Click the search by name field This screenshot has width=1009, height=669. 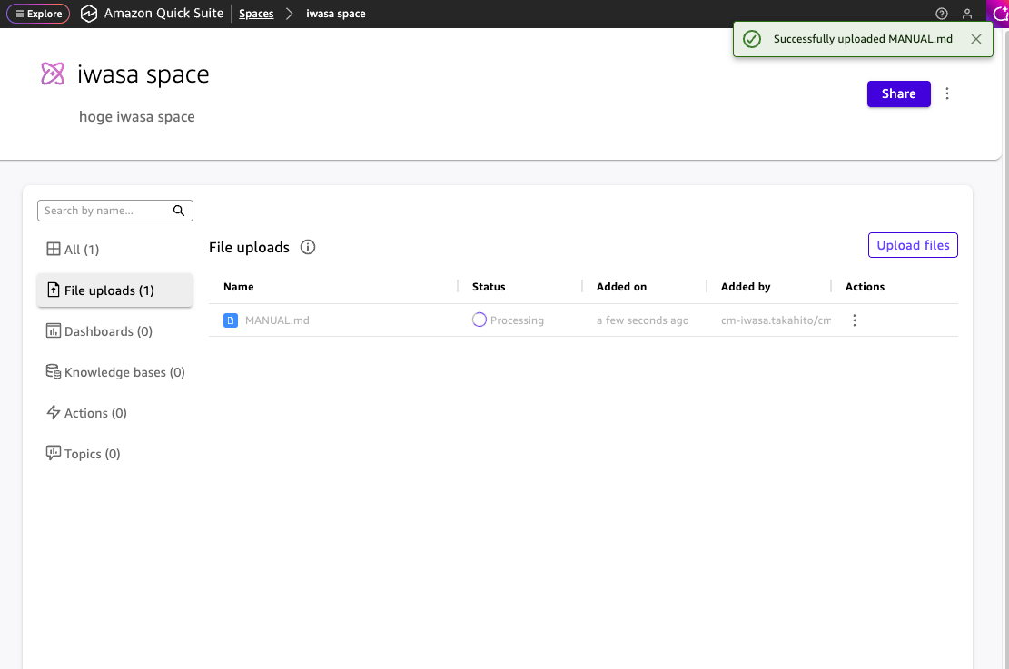click(104, 211)
